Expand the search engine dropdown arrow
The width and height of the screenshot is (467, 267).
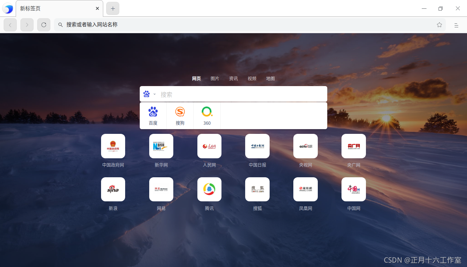coord(154,94)
